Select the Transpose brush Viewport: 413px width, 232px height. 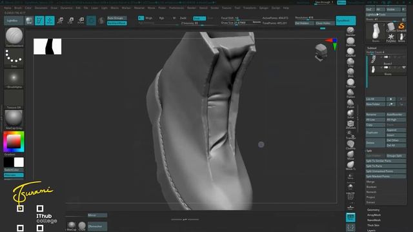(350, 135)
